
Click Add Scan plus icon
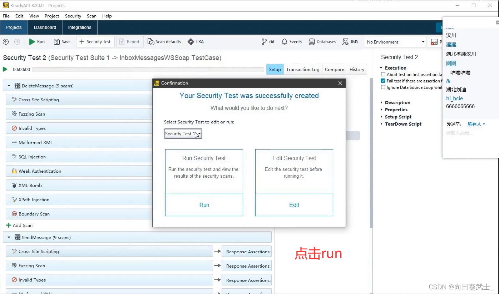(x=9, y=225)
